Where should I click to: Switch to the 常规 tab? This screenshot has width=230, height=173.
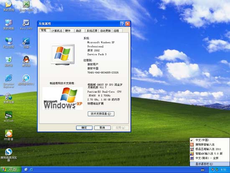pos(45,30)
